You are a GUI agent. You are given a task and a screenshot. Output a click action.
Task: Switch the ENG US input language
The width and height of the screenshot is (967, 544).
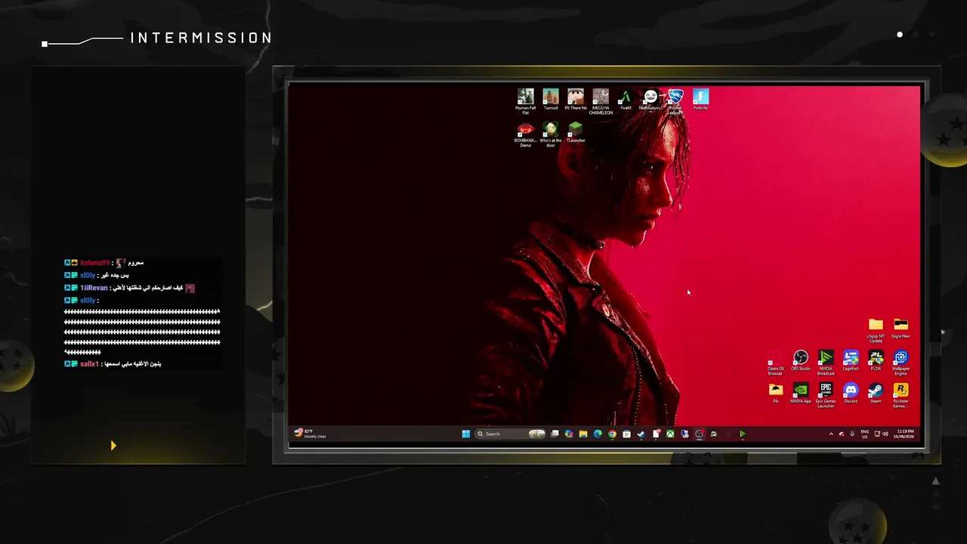865,434
